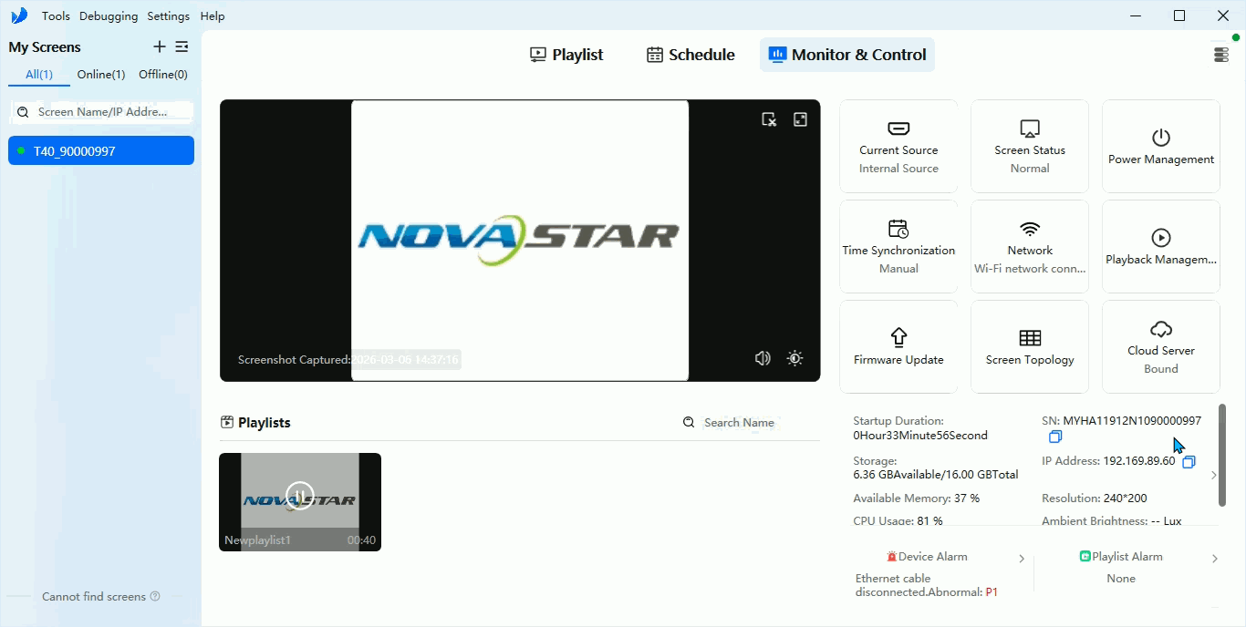Click the Playlists section heading
This screenshot has height=627, width=1246.
coord(265,423)
